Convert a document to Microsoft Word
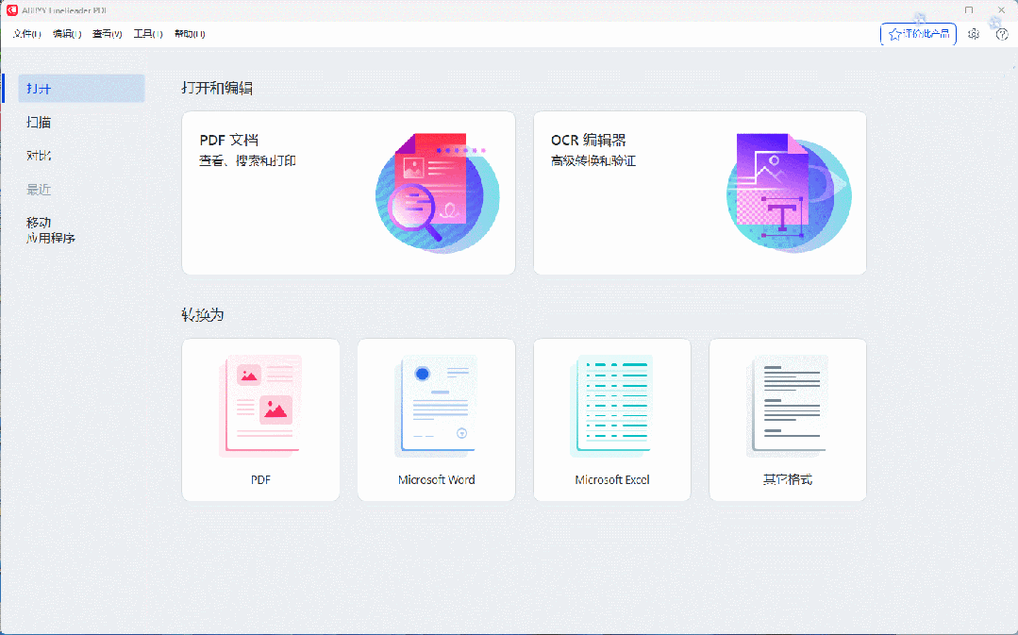1018x635 pixels. 436,419
